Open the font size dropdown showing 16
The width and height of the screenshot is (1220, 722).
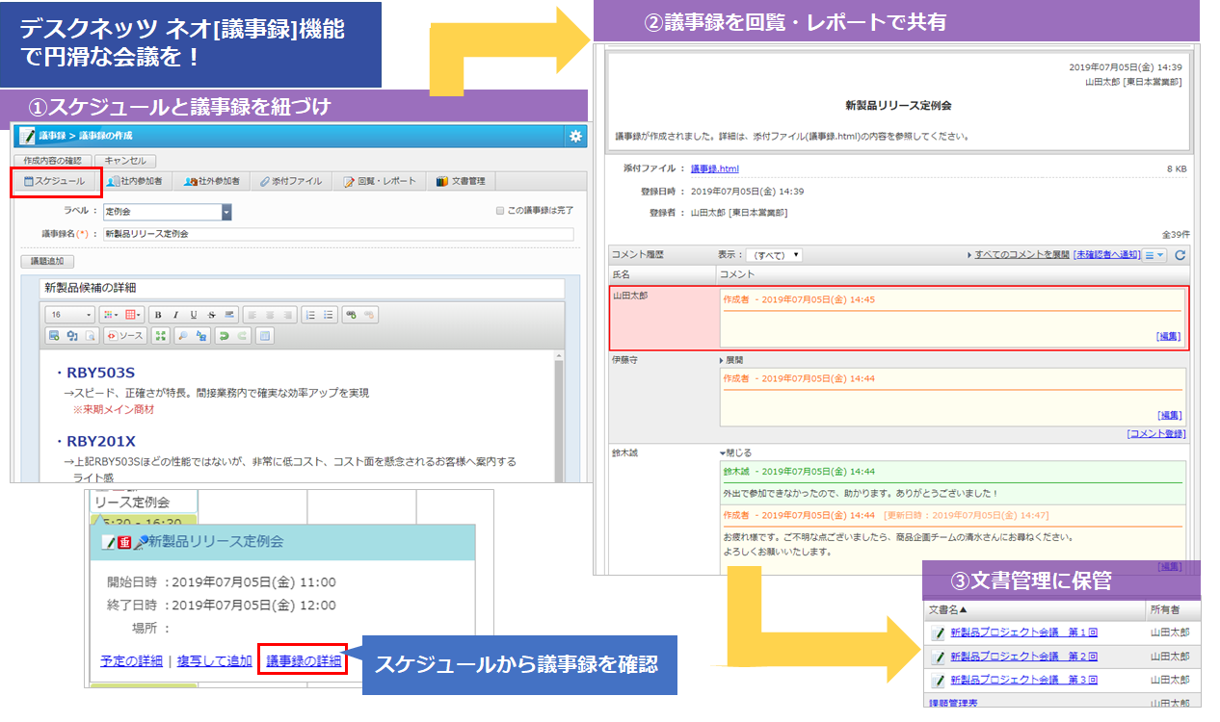(x=69, y=315)
